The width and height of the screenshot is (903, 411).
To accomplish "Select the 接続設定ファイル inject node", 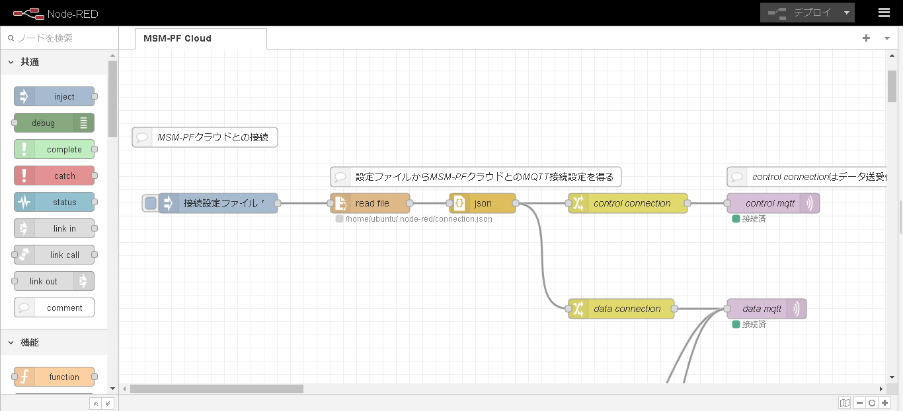I will pyautogui.click(x=218, y=203).
